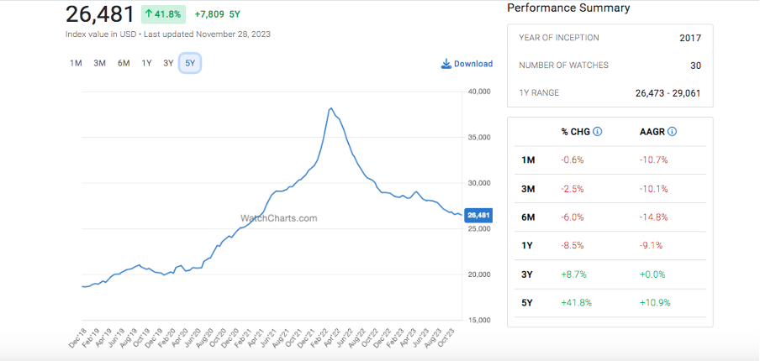The width and height of the screenshot is (760, 361).
Task: Click the -6.0% 6M change value
Action: [x=573, y=217]
